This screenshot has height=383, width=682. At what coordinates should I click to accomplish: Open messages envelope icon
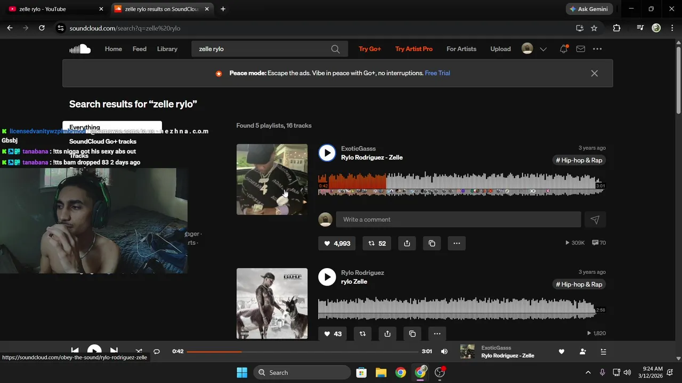pyautogui.click(x=581, y=49)
